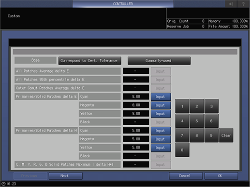Select the Base tab
Image resolution: width=250 pixels, height=187 pixels.
click(35, 60)
